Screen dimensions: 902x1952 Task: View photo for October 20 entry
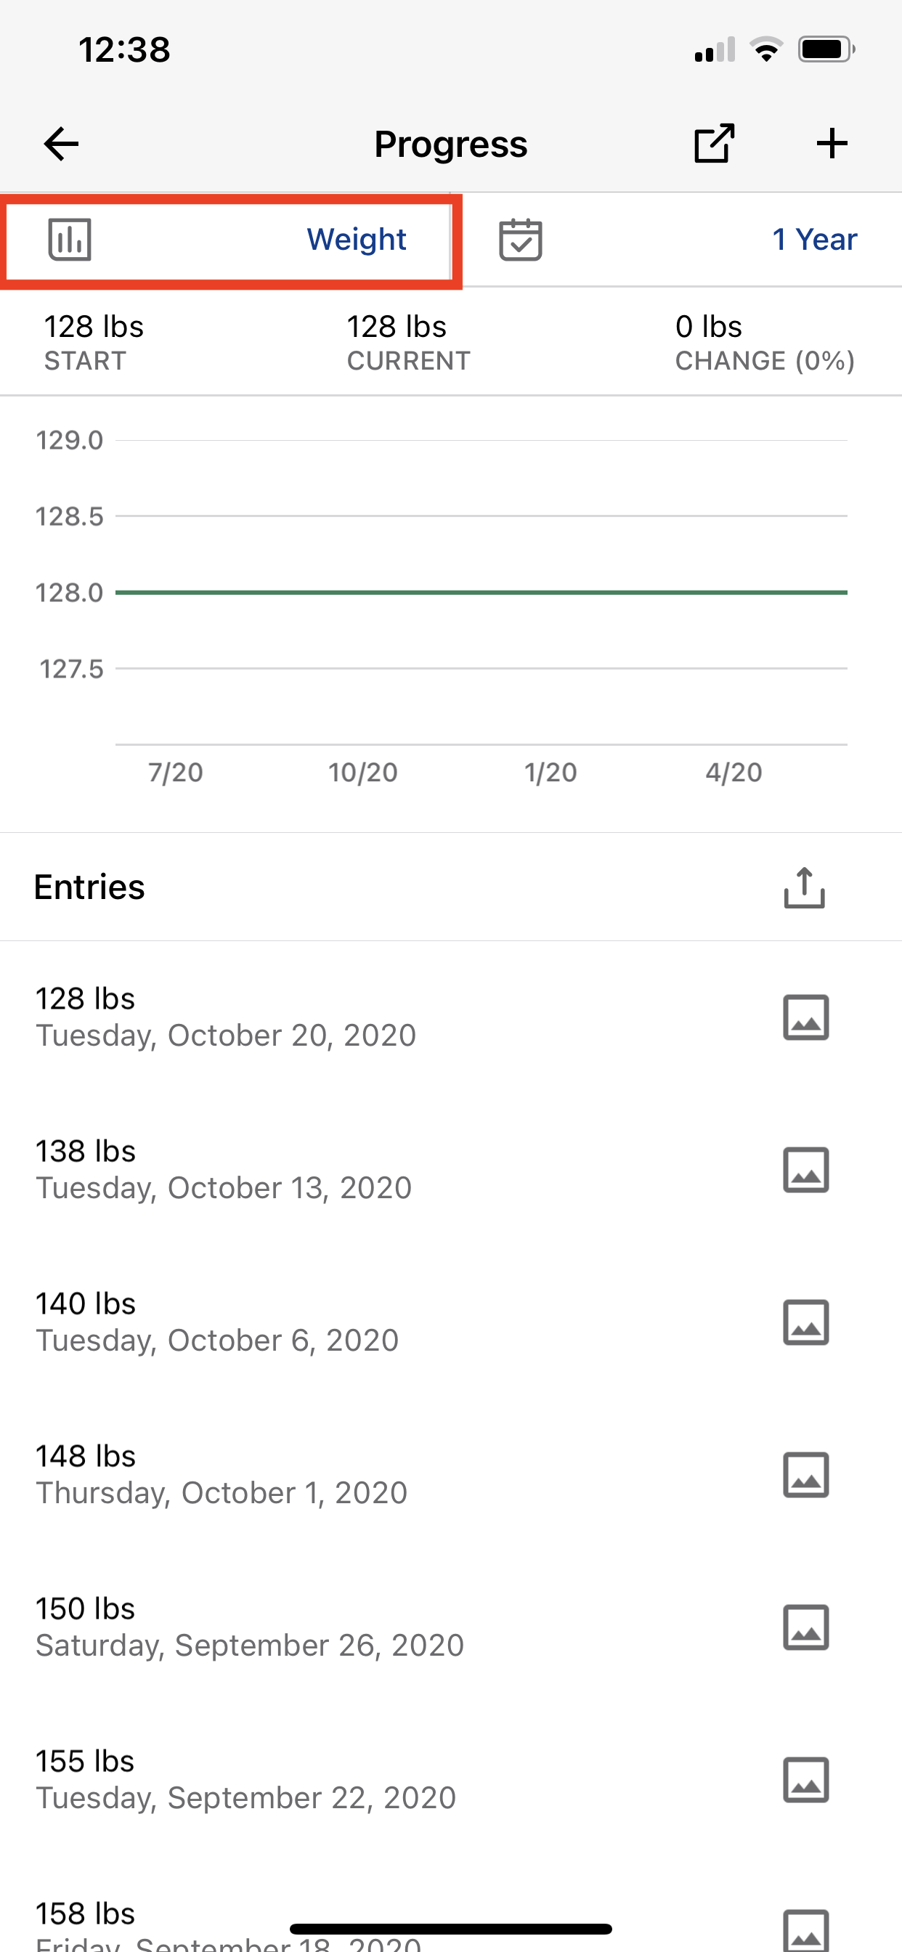pos(805,1017)
